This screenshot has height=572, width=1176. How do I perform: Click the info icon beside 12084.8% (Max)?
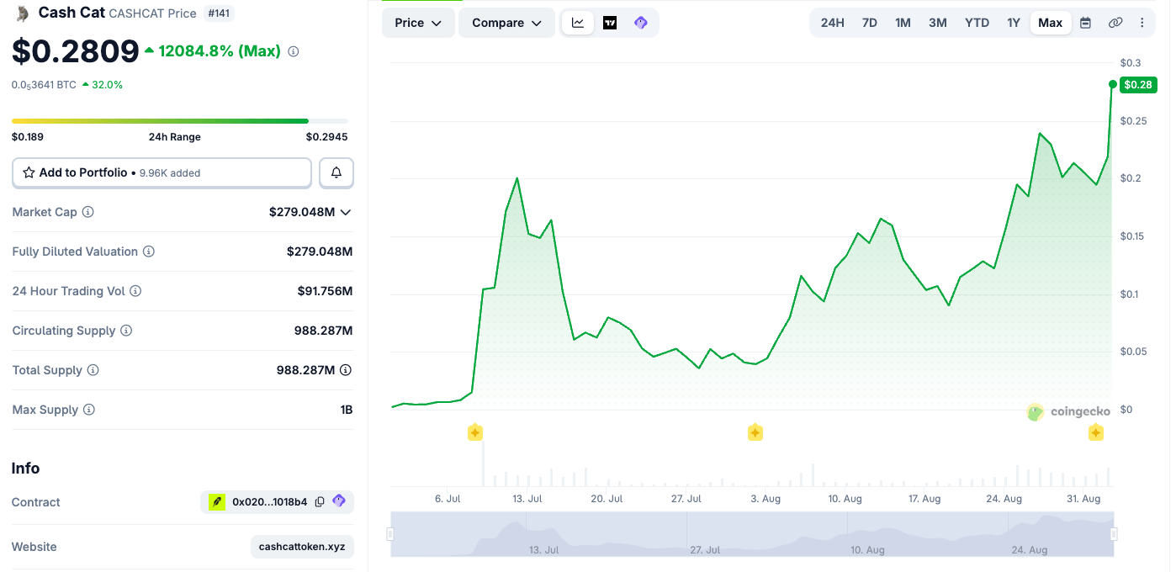tap(294, 51)
